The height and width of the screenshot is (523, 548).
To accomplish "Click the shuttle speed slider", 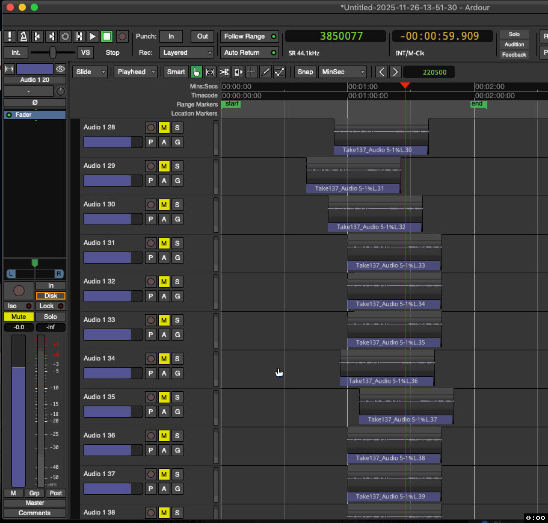I will pos(53,52).
